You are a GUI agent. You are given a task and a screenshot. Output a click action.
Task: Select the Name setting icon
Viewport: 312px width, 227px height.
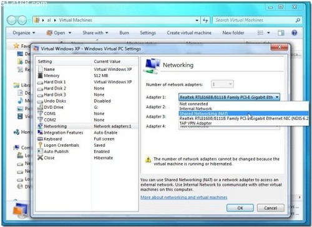[x=41, y=69]
